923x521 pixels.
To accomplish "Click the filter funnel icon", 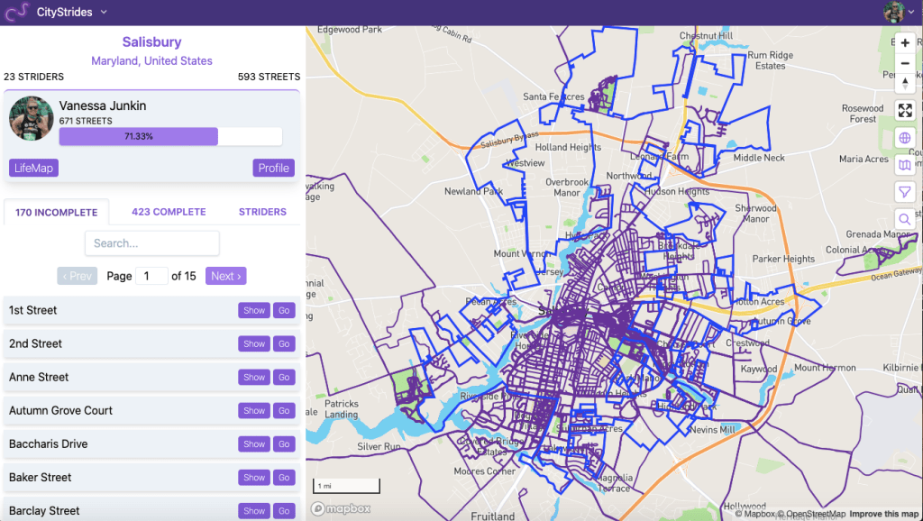I will tap(905, 192).
